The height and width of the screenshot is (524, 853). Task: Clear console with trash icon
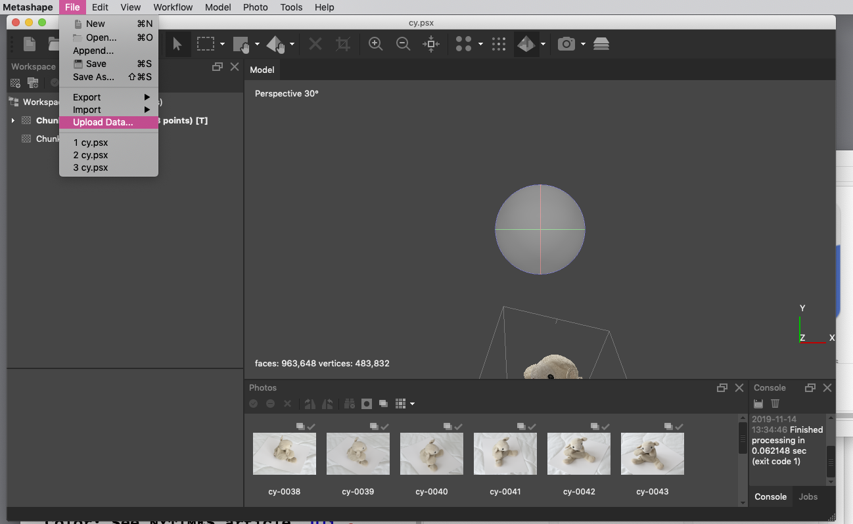(x=775, y=404)
